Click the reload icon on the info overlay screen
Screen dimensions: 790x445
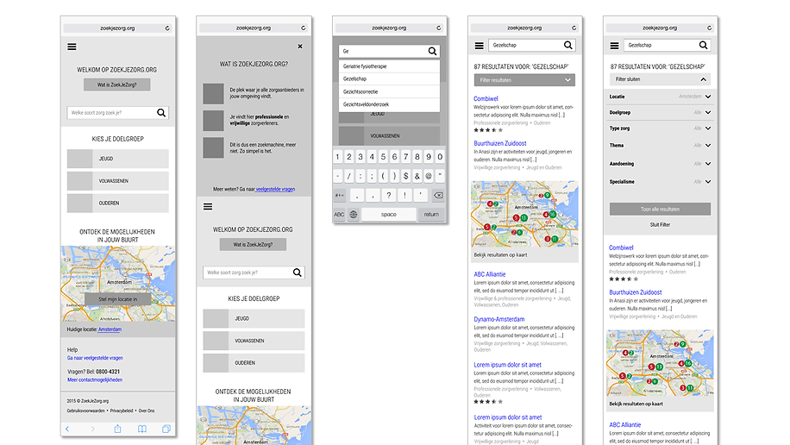click(304, 28)
